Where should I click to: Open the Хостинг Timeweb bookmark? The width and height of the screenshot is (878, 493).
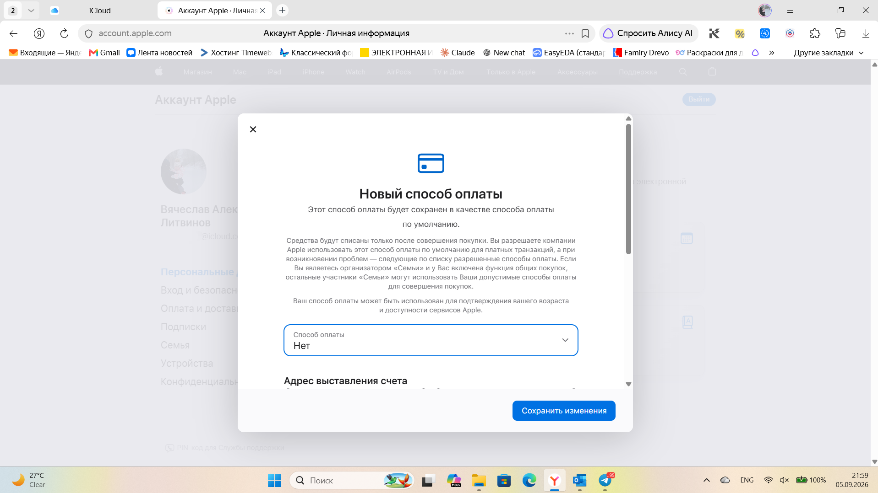point(236,53)
